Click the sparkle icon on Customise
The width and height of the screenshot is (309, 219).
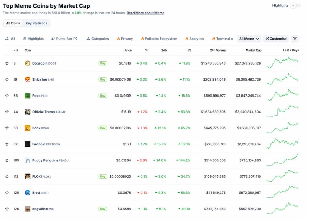tap(267, 39)
